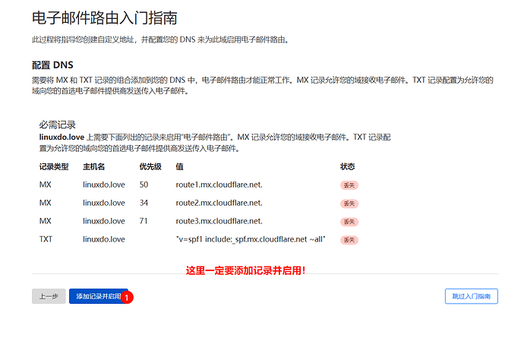
Task: Click the 值 column header
Action: 179,166
